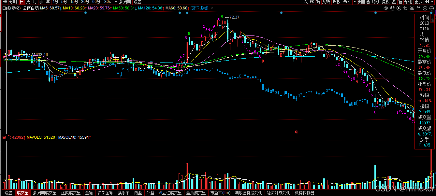
Task: Select the 日 daily period tab
Action: tap(22, 2)
